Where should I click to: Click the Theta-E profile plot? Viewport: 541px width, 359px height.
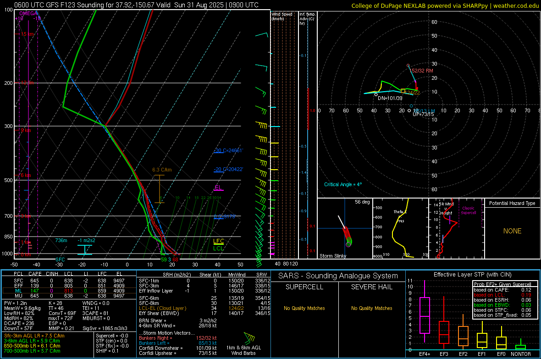[400, 228]
